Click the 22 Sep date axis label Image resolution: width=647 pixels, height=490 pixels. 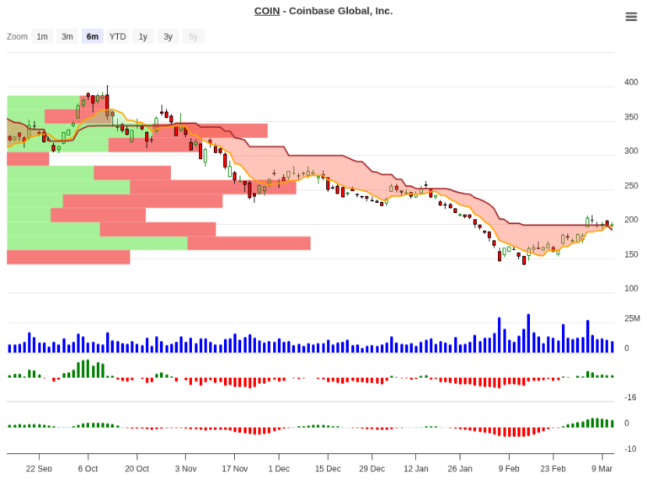39,469
